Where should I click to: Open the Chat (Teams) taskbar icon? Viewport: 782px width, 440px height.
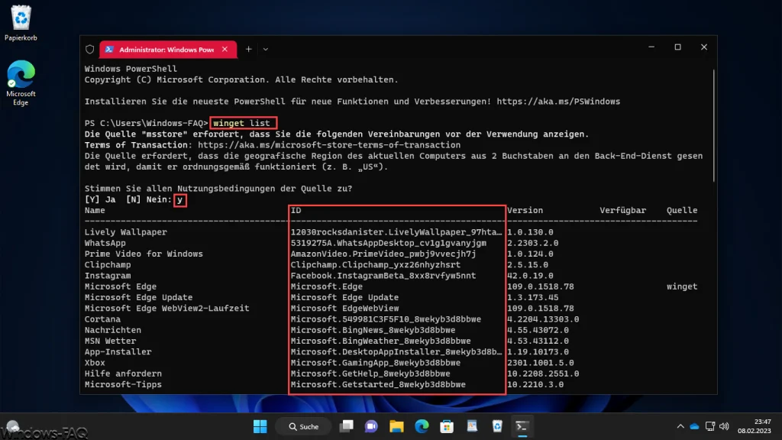371,426
